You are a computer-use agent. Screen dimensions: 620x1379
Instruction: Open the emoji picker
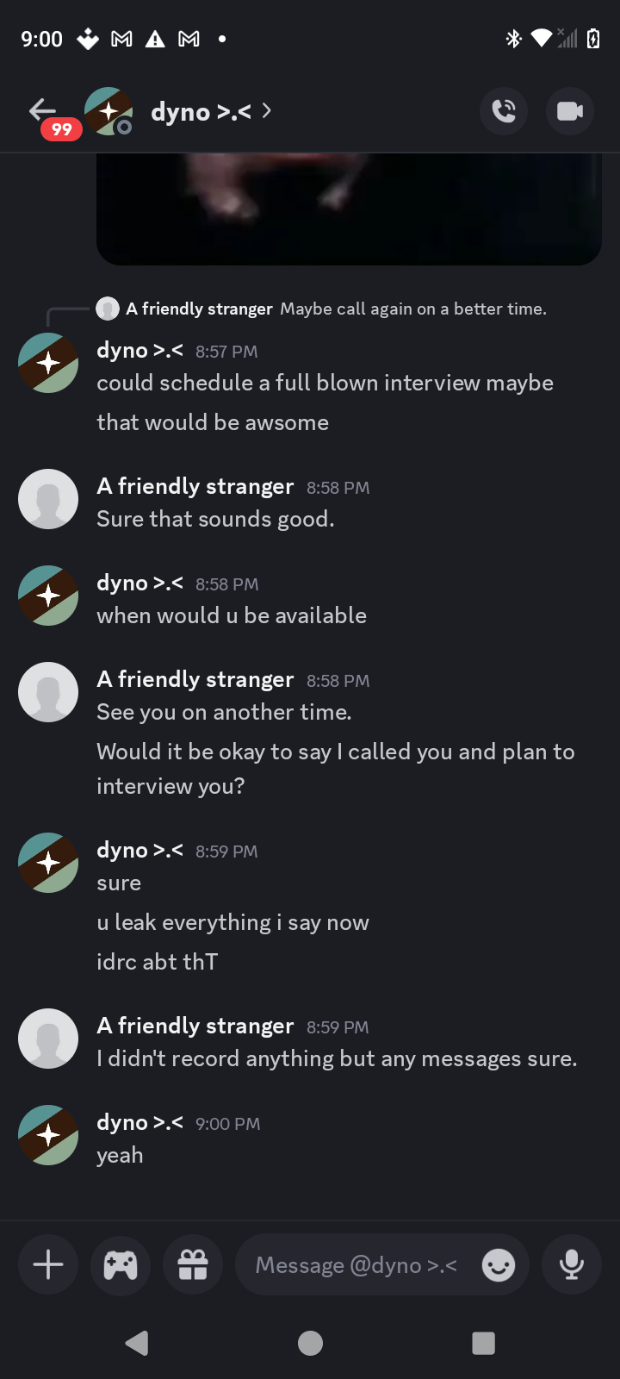pyautogui.click(x=498, y=1265)
